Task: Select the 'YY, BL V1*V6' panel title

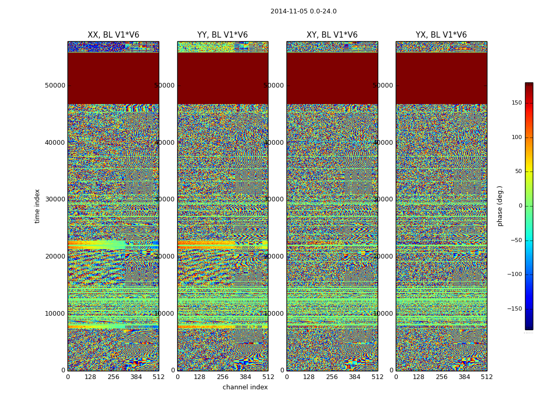Action: point(223,35)
